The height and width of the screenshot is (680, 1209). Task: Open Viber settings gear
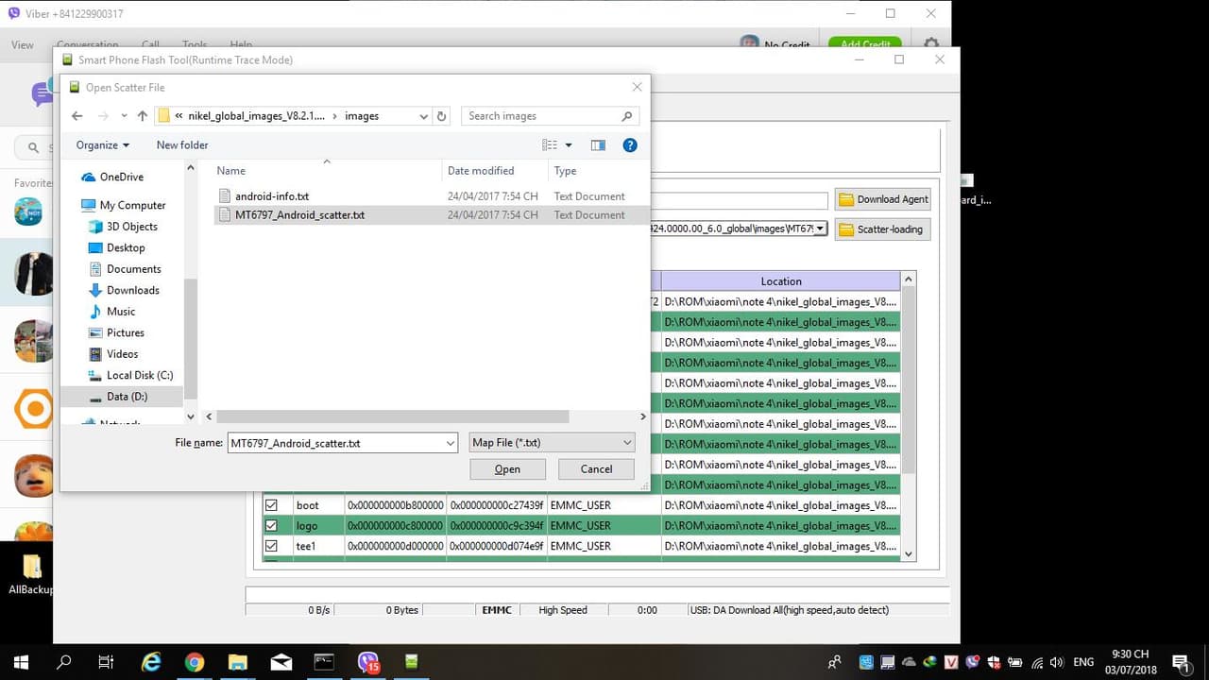pyautogui.click(x=931, y=44)
